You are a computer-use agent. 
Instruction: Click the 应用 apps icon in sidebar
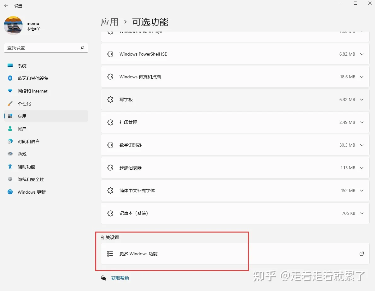click(10, 116)
